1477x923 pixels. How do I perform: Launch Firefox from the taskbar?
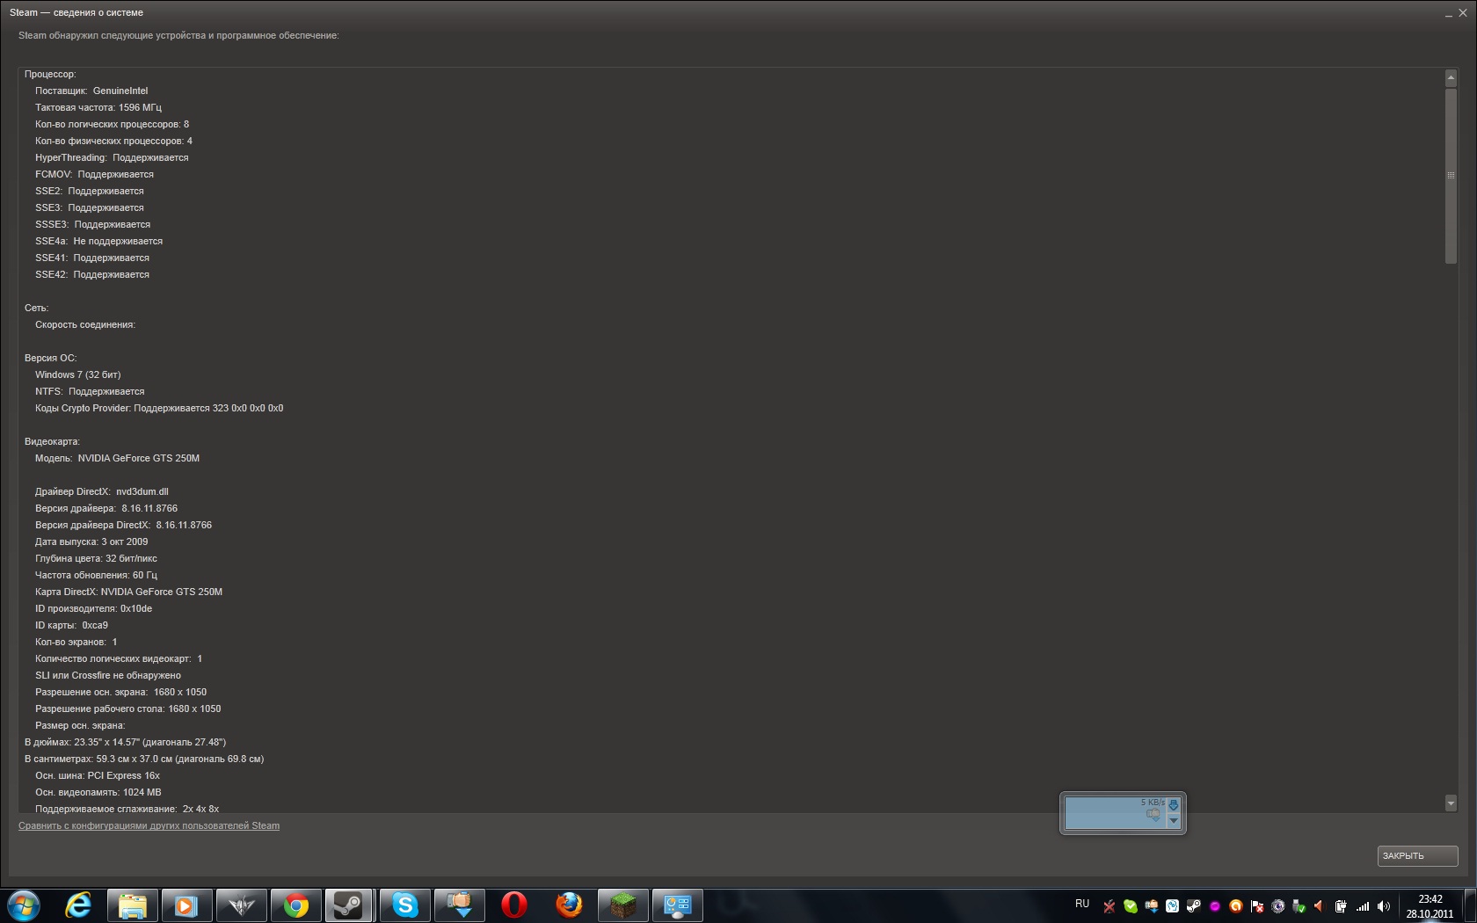569,905
